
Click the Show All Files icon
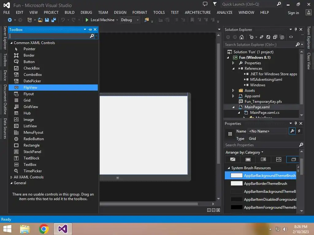tap(282, 37)
